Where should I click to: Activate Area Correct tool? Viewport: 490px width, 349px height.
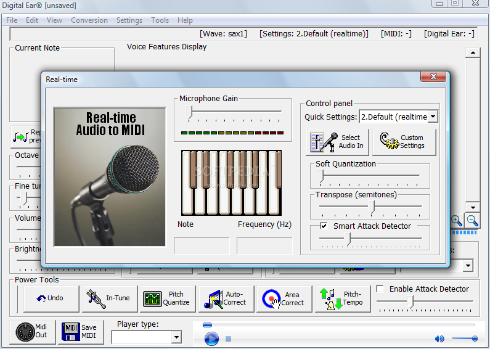tap(284, 298)
